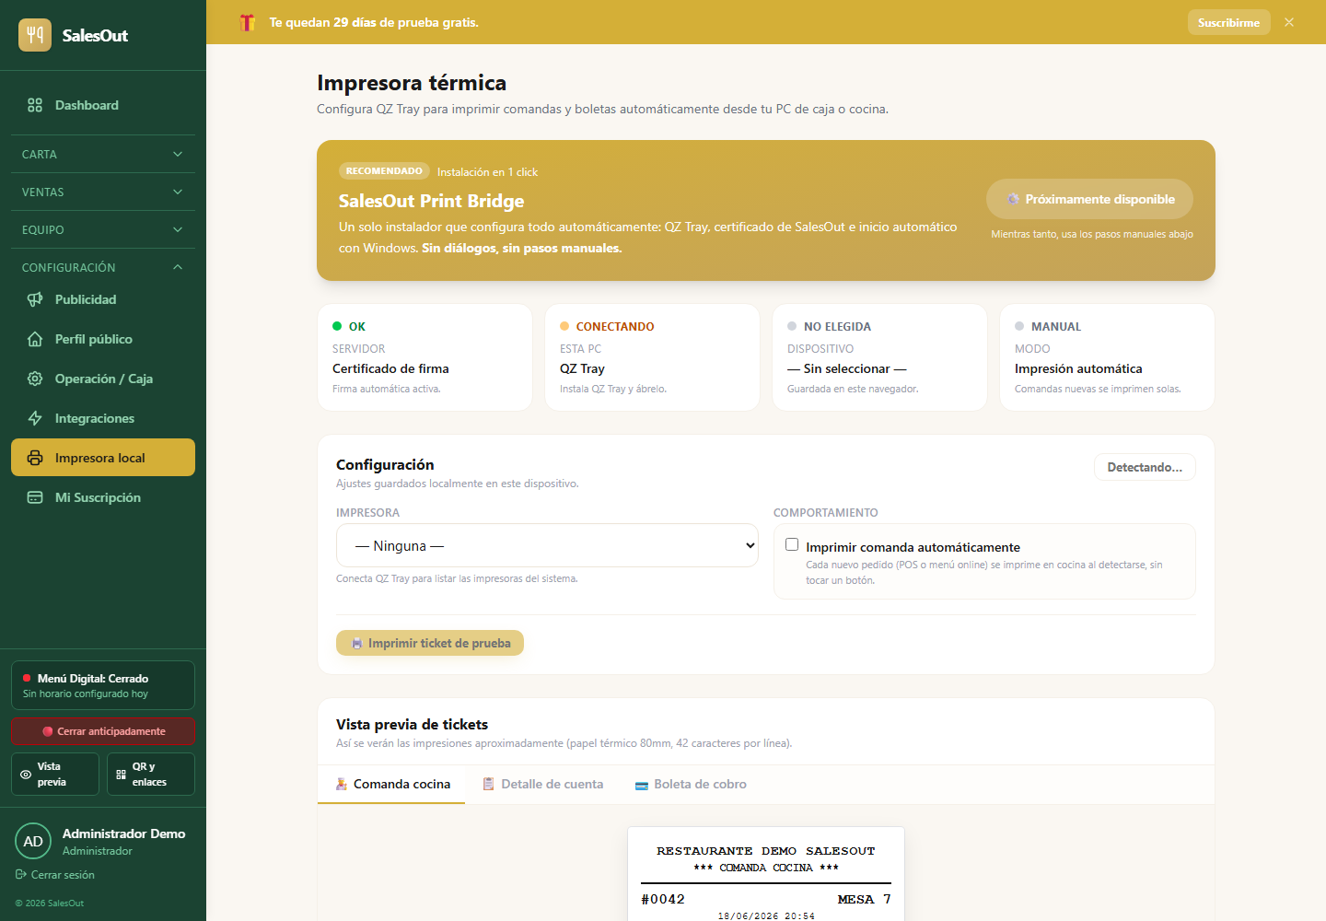The height and width of the screenshot is (921, 1326).
Task: Expand the CARTA sidebar section
Action: coord(103,154)
